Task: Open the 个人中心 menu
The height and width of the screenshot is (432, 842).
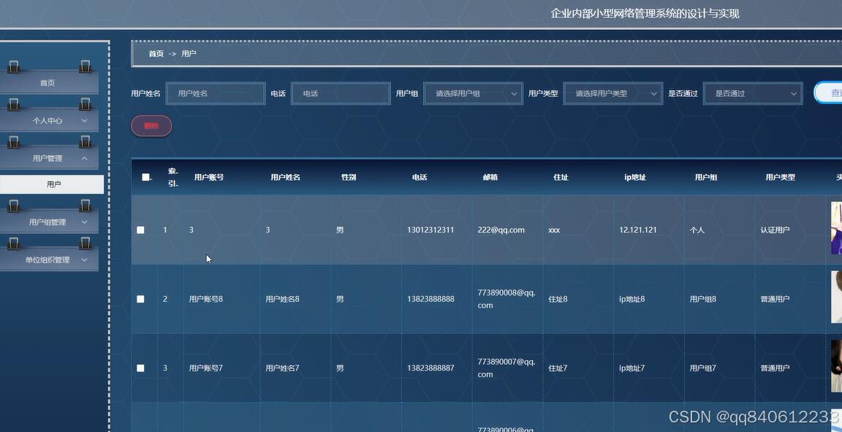Action: (47, 120)
